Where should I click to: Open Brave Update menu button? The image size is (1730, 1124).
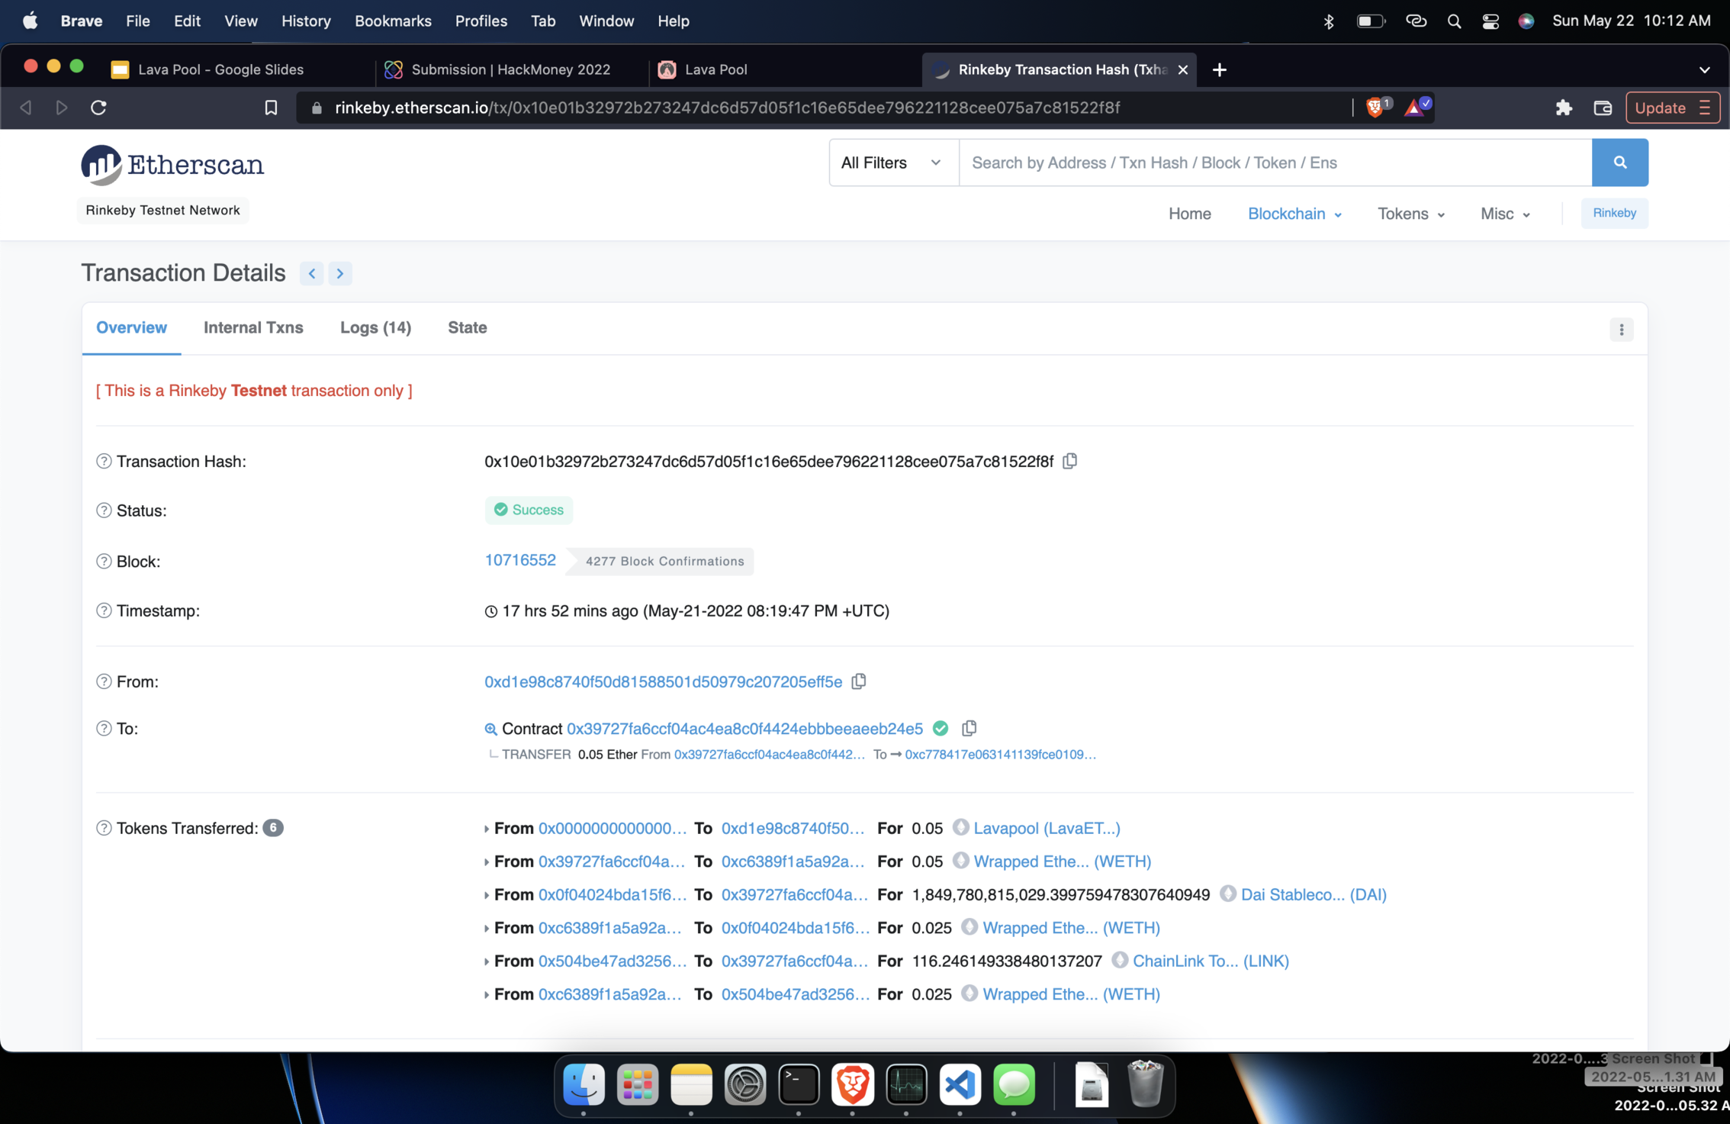(1673, 108)
